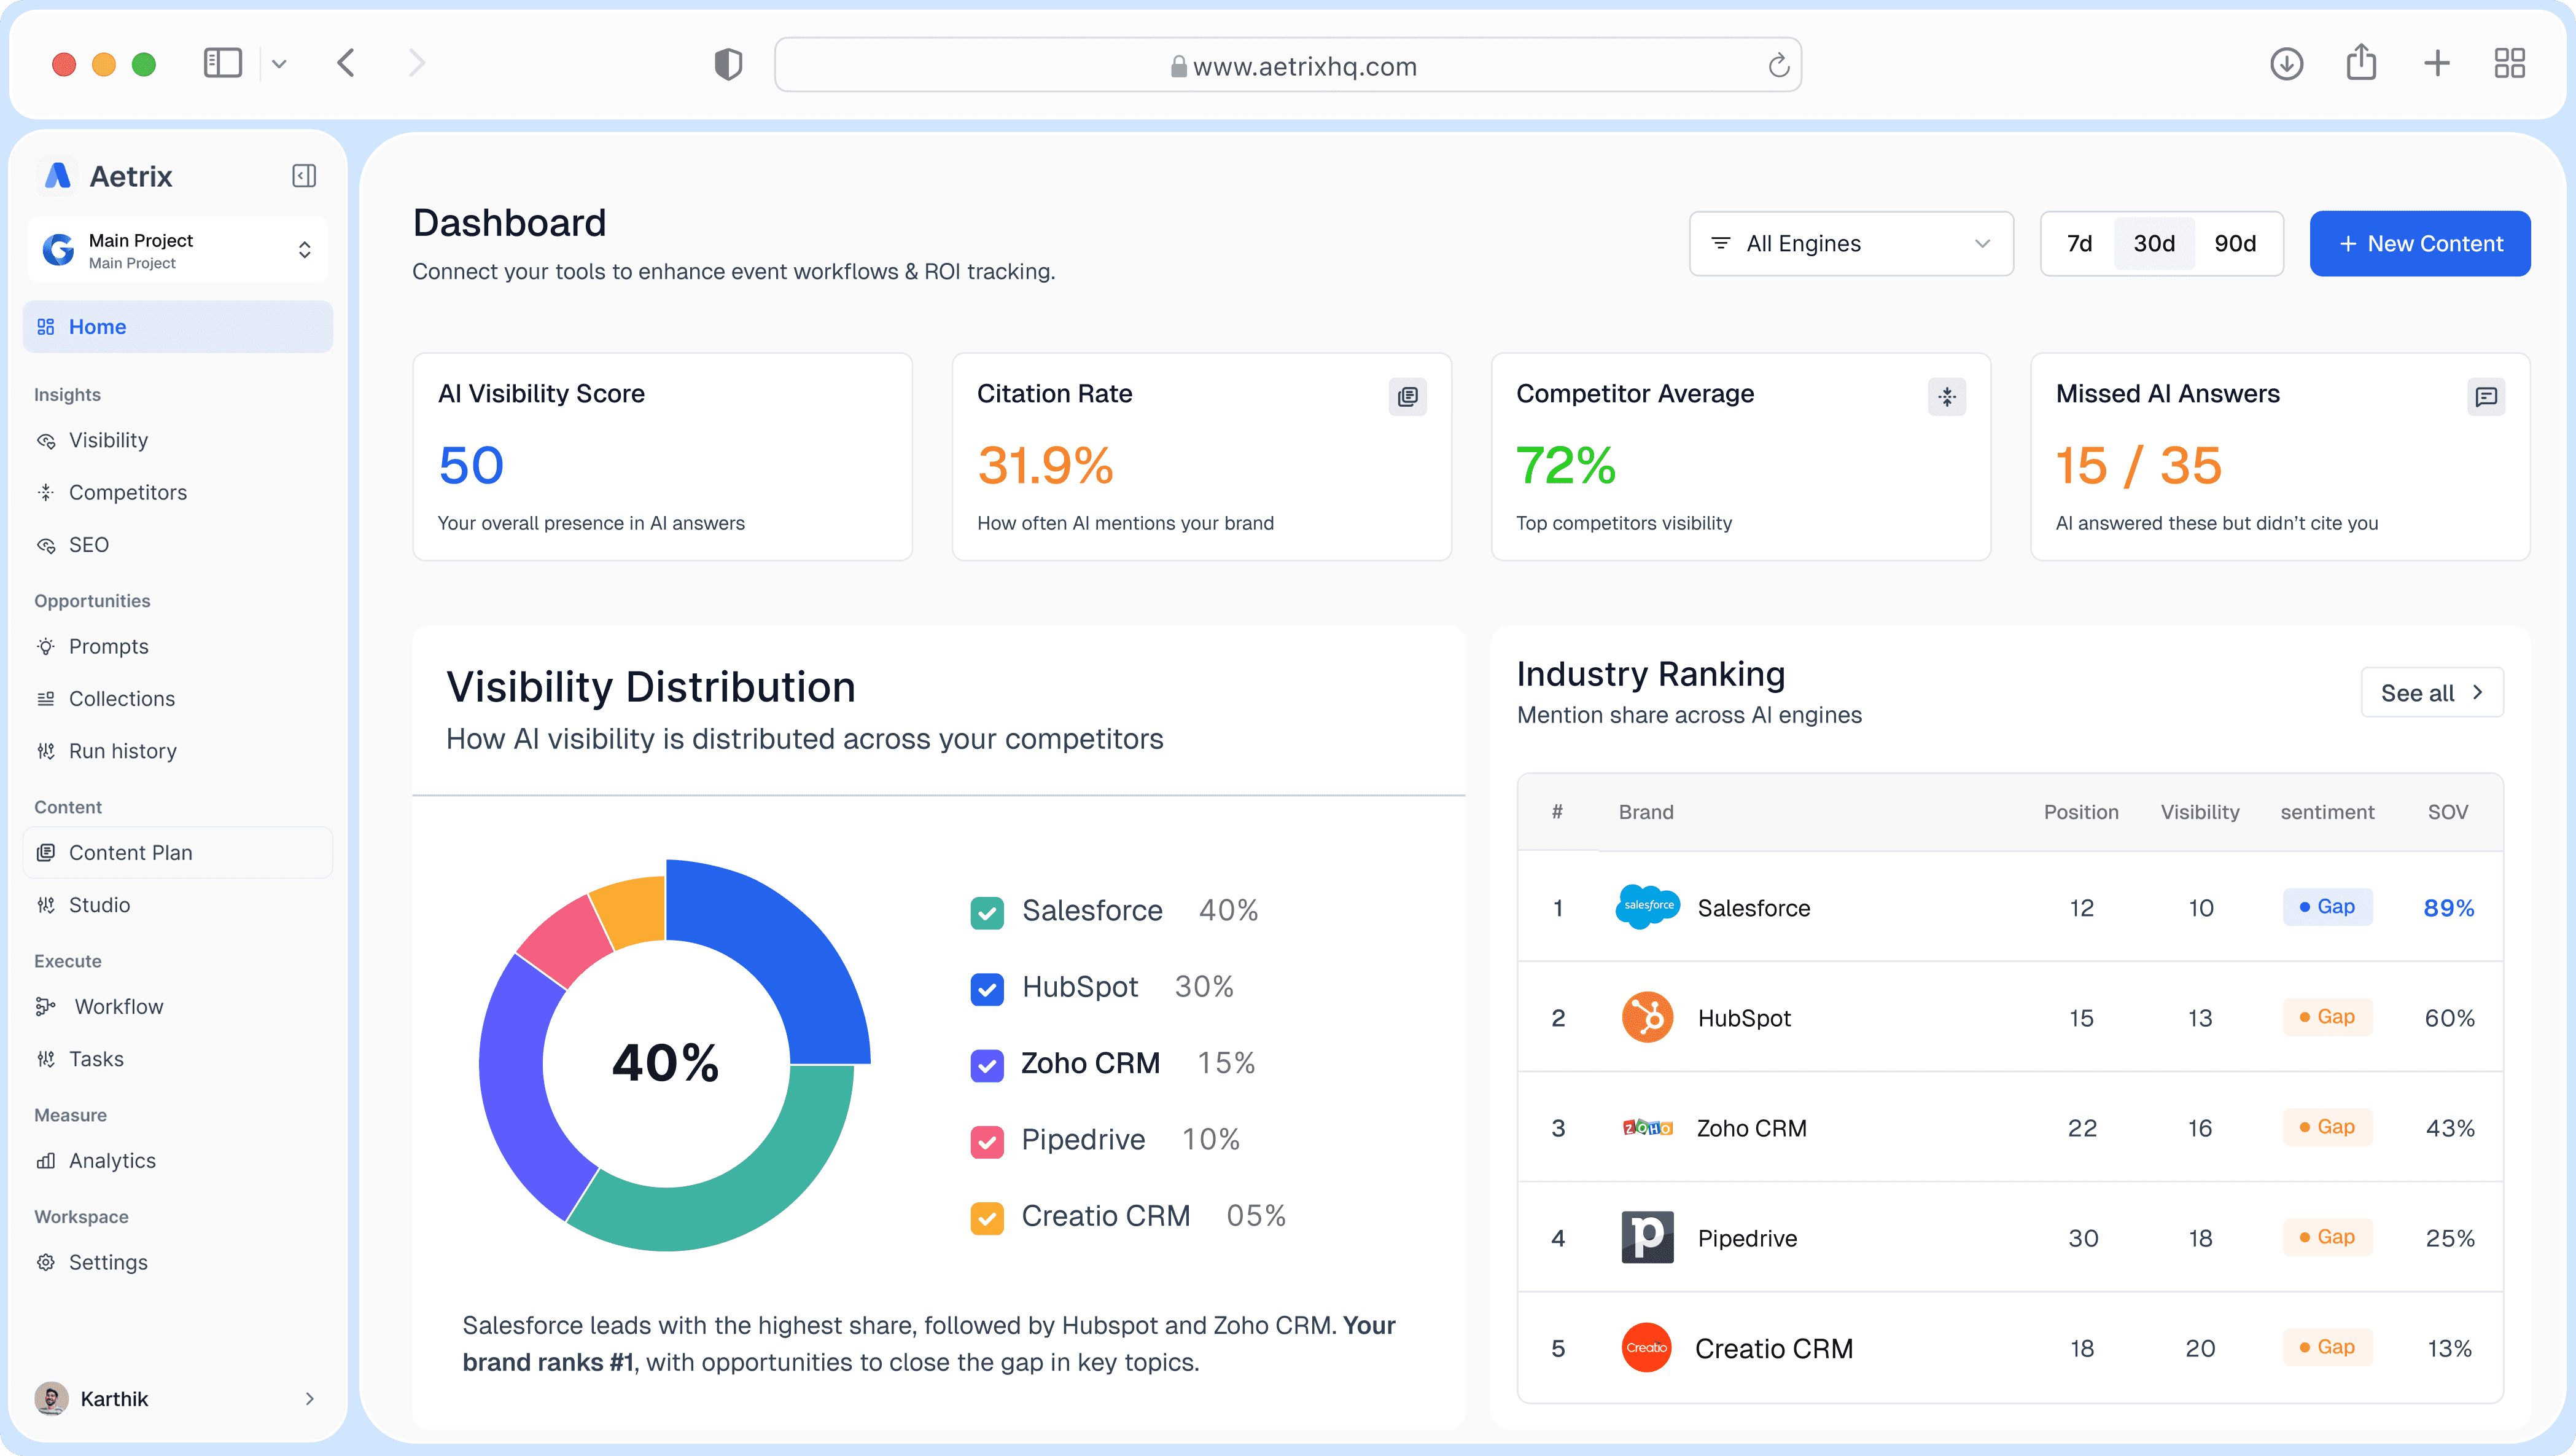This screenshot has height=1456, width=2576.
Task: Click See all in Industry Ranking
Action: point(2432,692)
